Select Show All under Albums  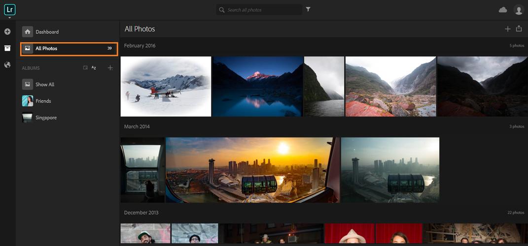44,85
